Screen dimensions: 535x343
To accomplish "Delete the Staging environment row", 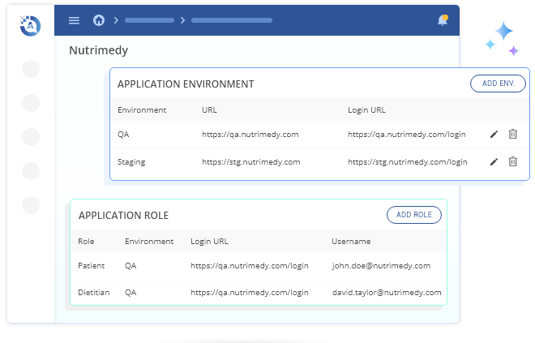I will [513, 161].
